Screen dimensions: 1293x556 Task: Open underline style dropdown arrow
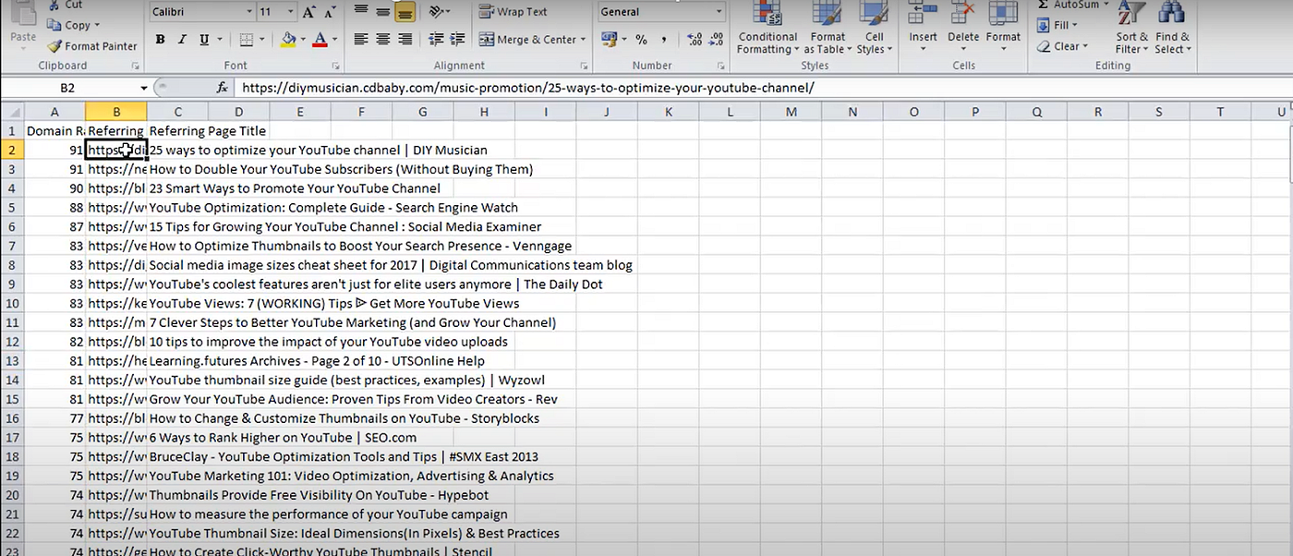(x=218, y=40)
